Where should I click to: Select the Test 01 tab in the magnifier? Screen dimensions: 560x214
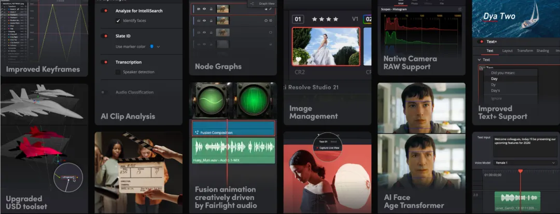click(323, 142)
